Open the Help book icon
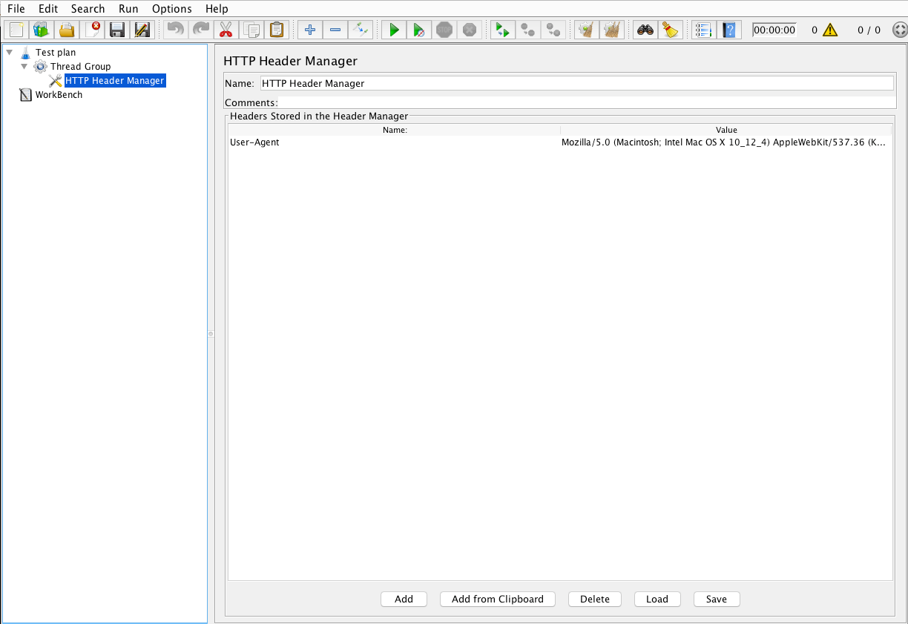The height and width of the screenshot is (624, 908). click(728, 30)
